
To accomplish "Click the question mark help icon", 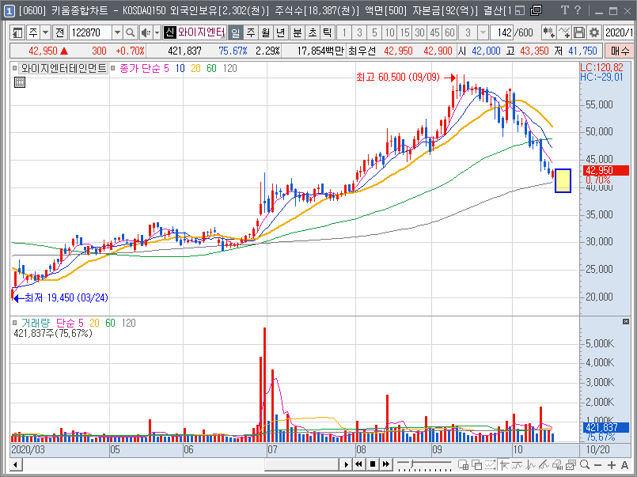I will pos(578,10).
